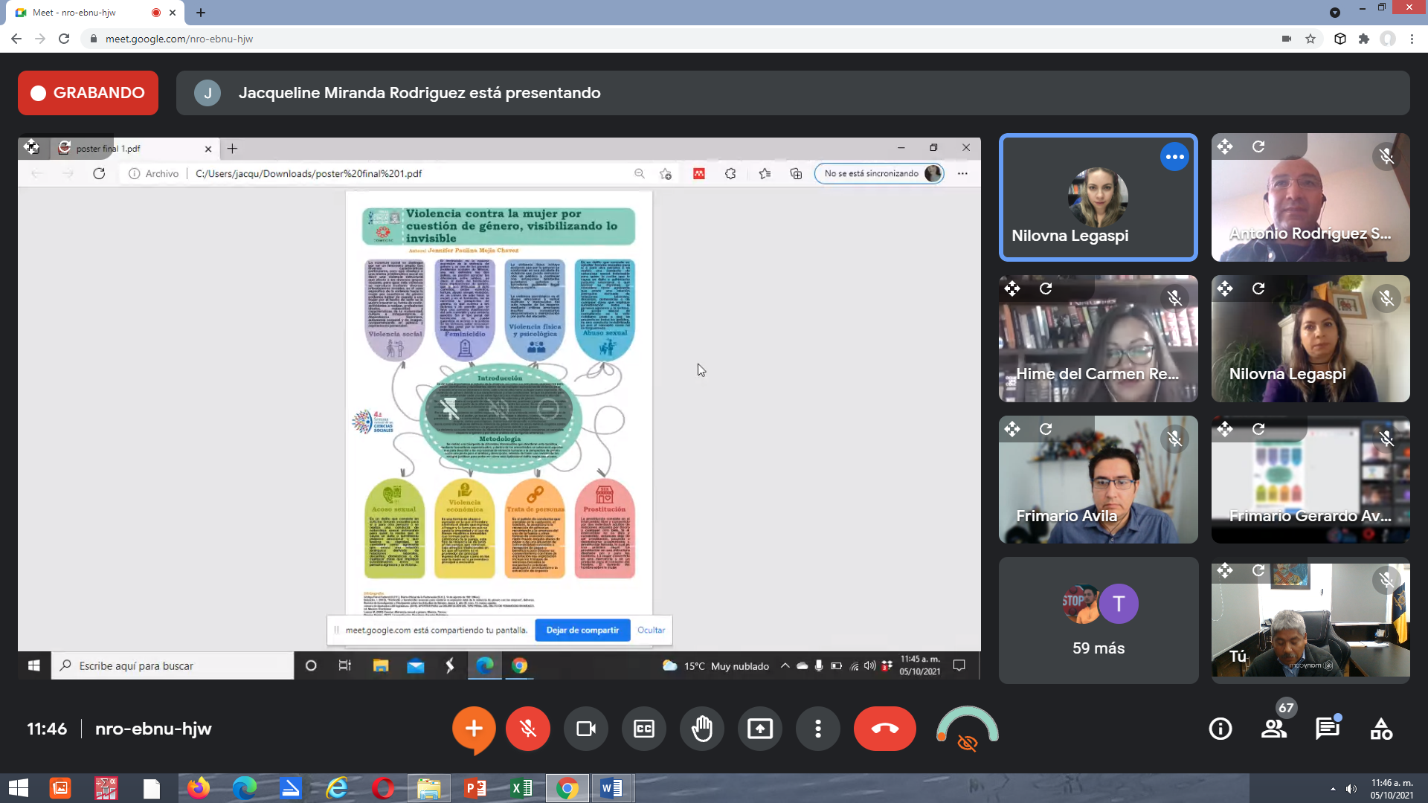This screenshot has width=1428, height=803.
Task: Open Meet more options three-dot menu
Action: (x=818, y=729)
